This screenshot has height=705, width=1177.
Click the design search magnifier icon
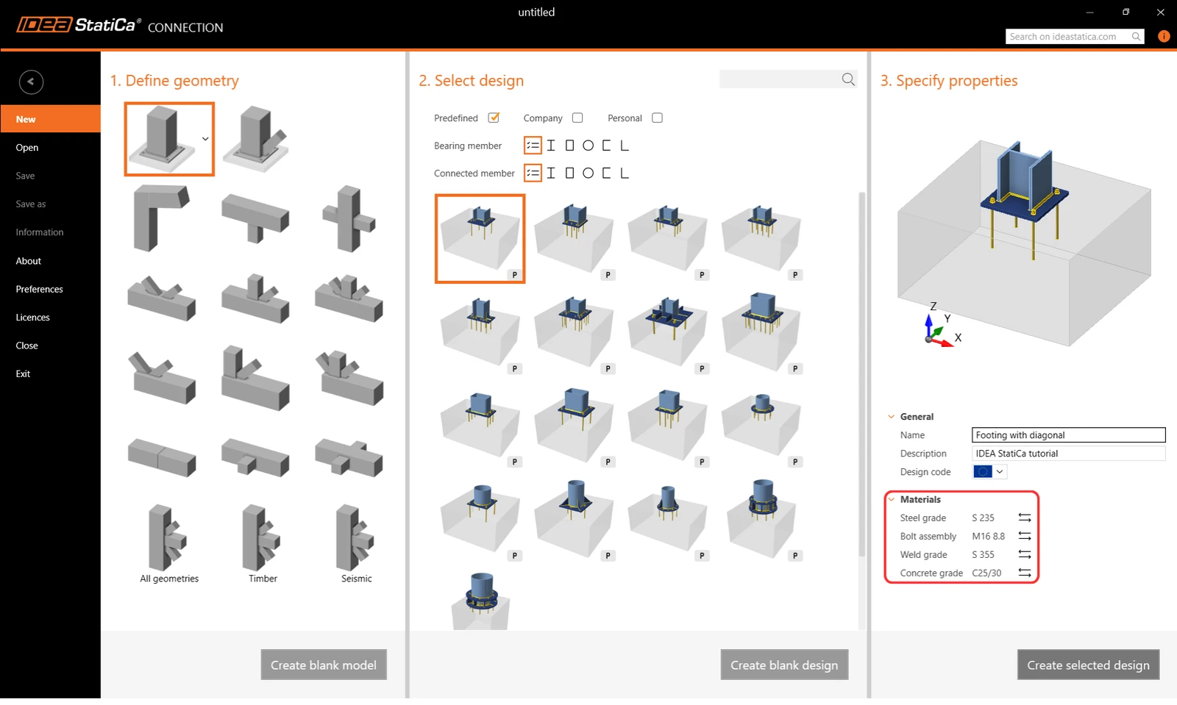point(848,79)
